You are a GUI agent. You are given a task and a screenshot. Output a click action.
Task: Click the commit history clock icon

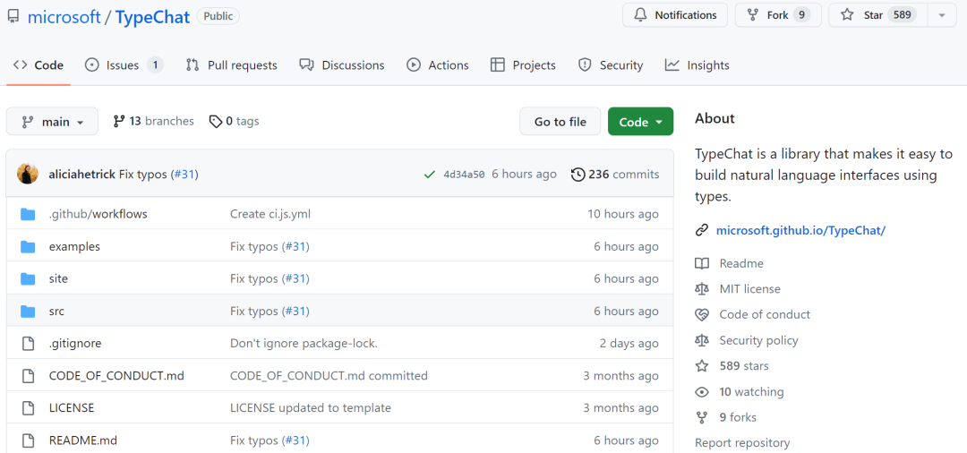[x=578, y=175]
